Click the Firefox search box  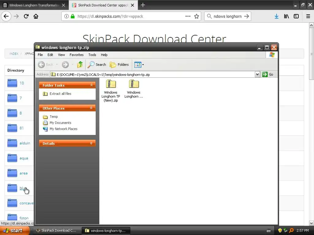[x=228, y=17]
